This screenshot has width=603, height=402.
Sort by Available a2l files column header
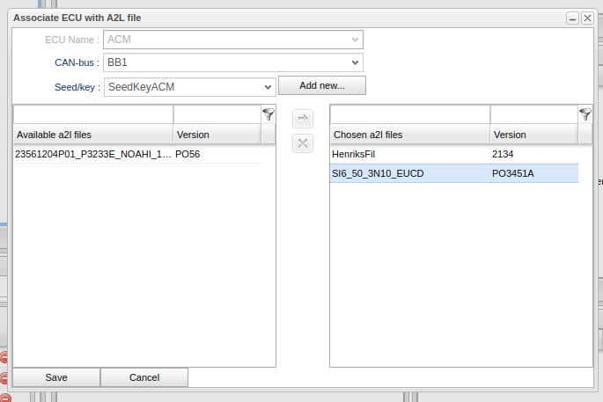[92, 135]
